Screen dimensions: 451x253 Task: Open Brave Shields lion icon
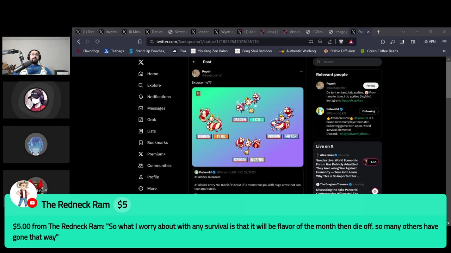pyautogui.click(x=341, y=41)
